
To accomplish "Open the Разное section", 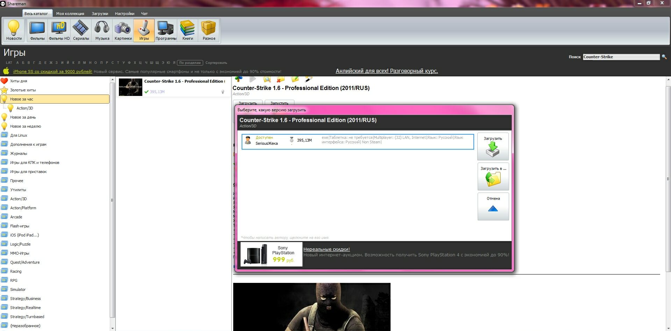I will coord(209,30).
